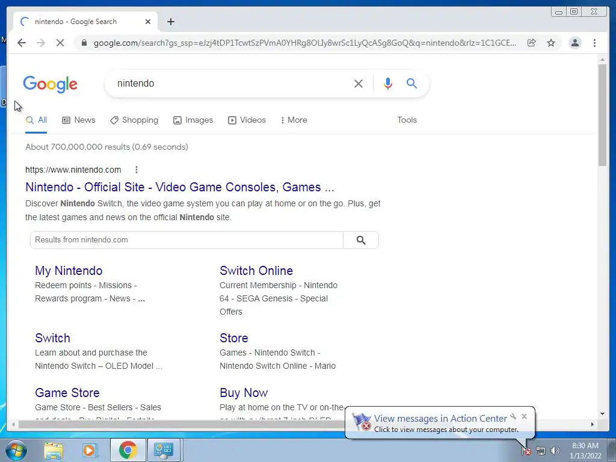The image size is (616, 462).
Task: Switch to the Shopping tab
Action: [x=134, y=120]
